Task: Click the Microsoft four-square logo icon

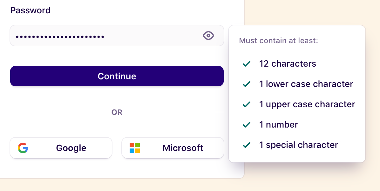Action: coord(134,148)
